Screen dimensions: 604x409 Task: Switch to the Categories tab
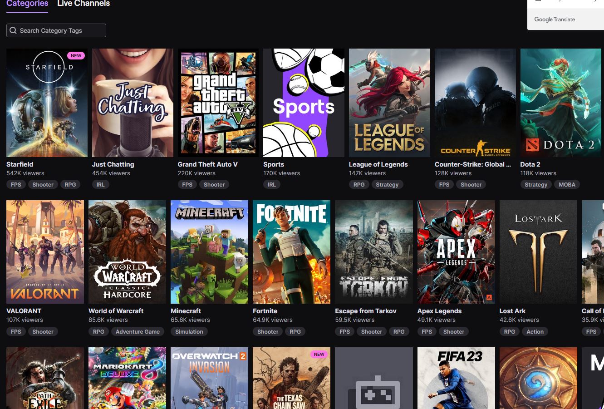(x=27, y=4)
